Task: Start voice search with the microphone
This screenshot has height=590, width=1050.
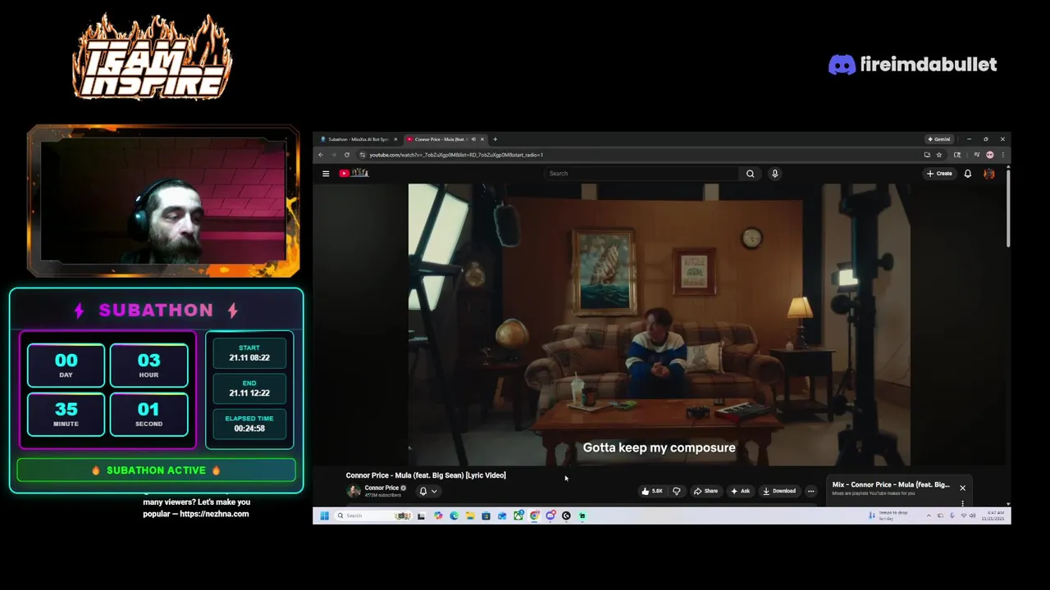Action: click(x=774, y=174)
